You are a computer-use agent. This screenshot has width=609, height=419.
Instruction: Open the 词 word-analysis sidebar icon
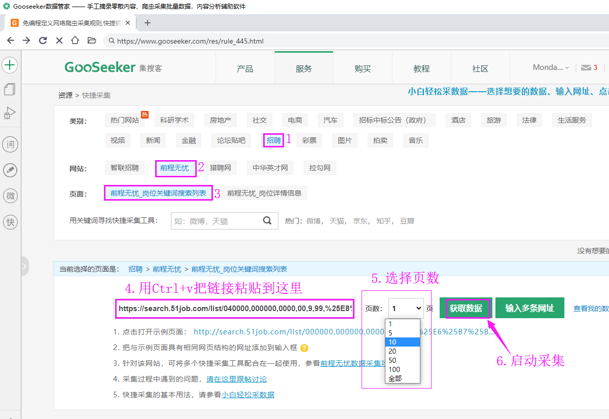(x=10, y=145)
